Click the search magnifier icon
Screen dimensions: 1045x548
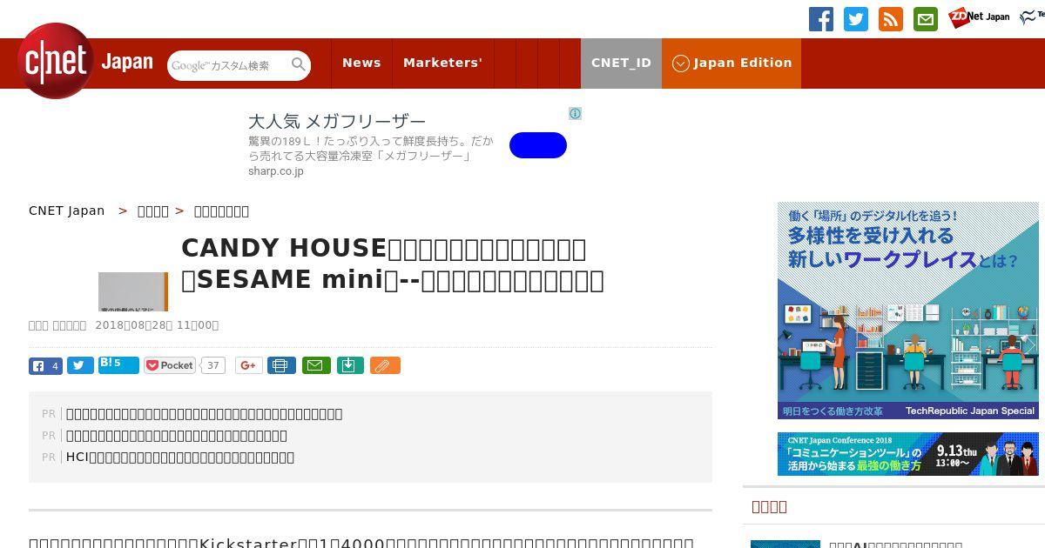click(299, 64)
